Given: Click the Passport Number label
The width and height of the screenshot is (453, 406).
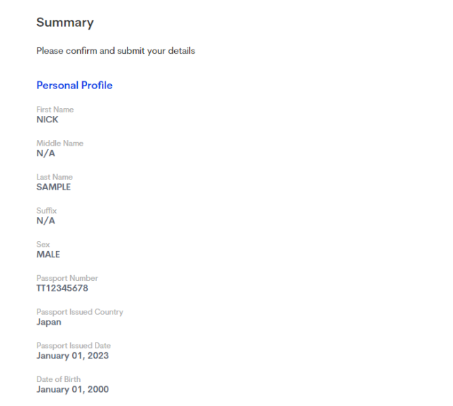Looking at the screenshot, I should [x=67, y=279].
